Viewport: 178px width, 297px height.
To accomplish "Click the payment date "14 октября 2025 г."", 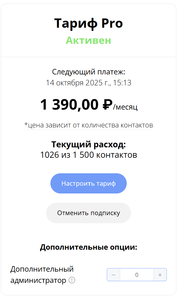I will pyautogui.click(x=88, y=83).
